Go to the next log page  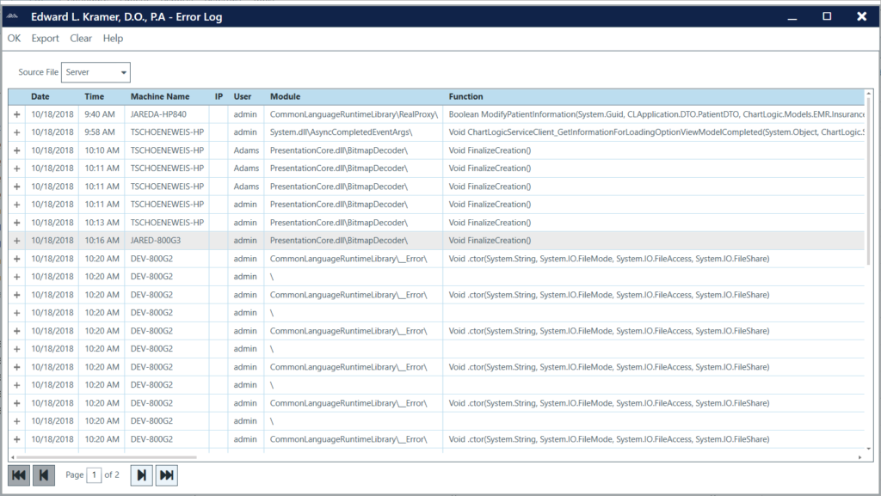pyautogui.click(x=142, y=475)
